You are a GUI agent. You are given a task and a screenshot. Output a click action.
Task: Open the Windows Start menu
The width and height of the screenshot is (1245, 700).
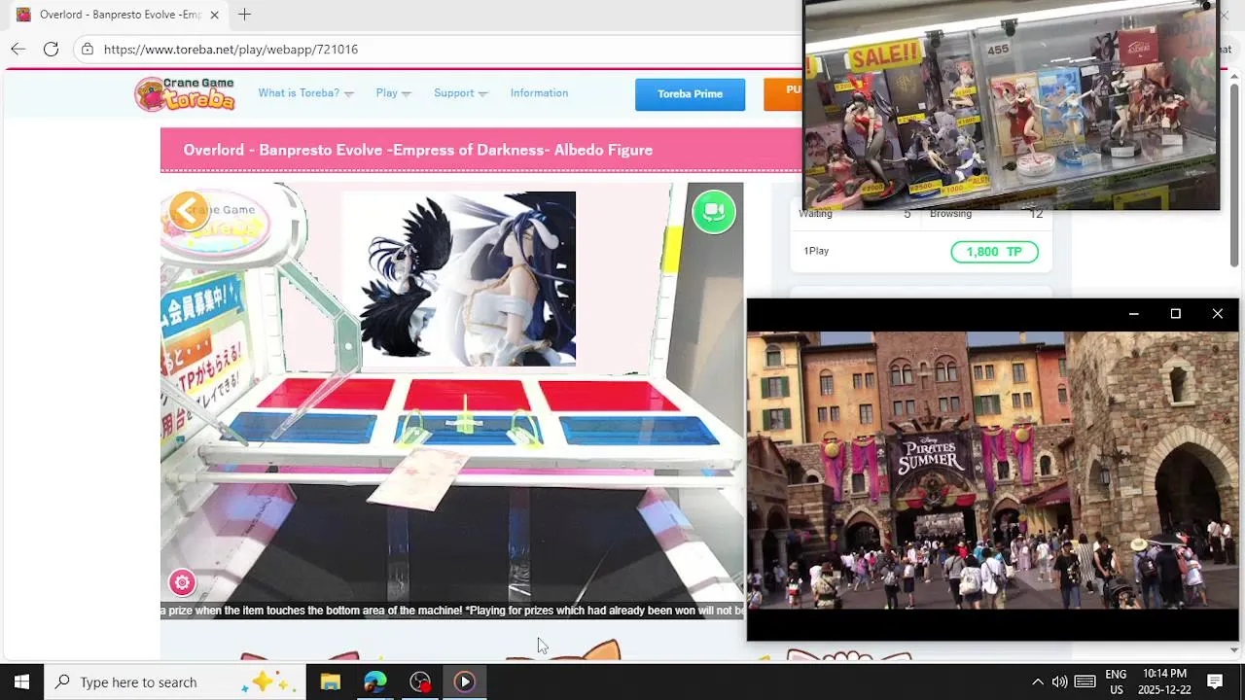21,682
